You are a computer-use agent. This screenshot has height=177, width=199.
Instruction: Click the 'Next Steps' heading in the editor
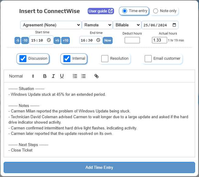(x=29, y=145)
